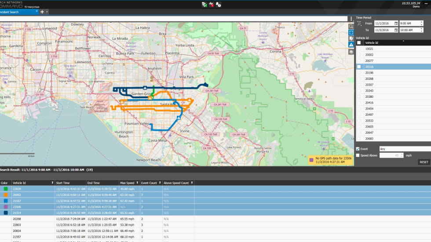
Task: Switch to the Incident Search tab
Action: [x=18, y=12]
